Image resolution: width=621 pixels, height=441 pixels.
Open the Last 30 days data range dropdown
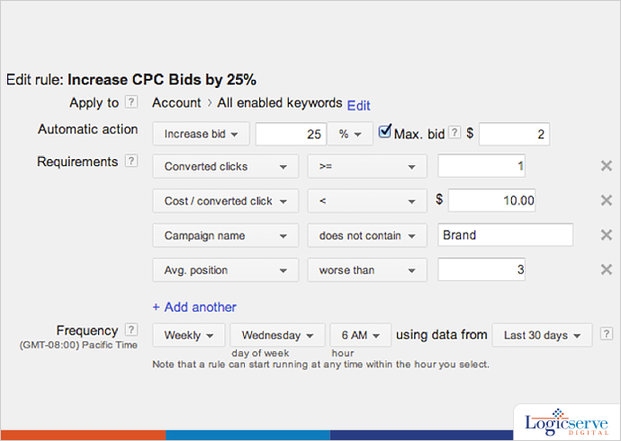[x=542, y=335]
